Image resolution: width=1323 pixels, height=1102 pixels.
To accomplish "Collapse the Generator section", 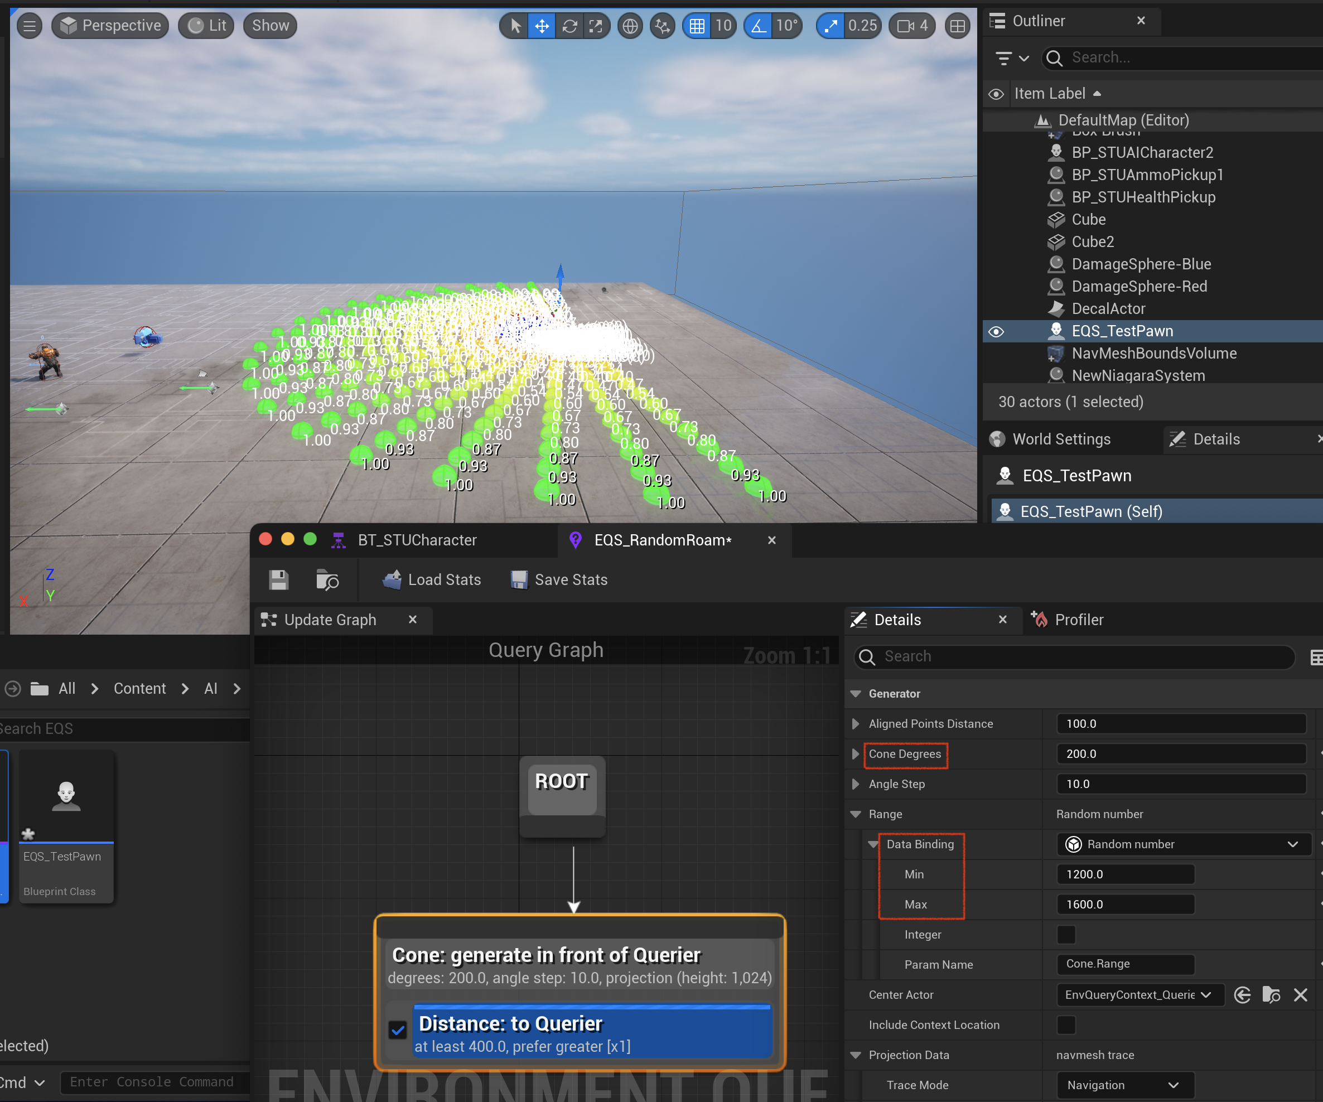I will 856,694.
